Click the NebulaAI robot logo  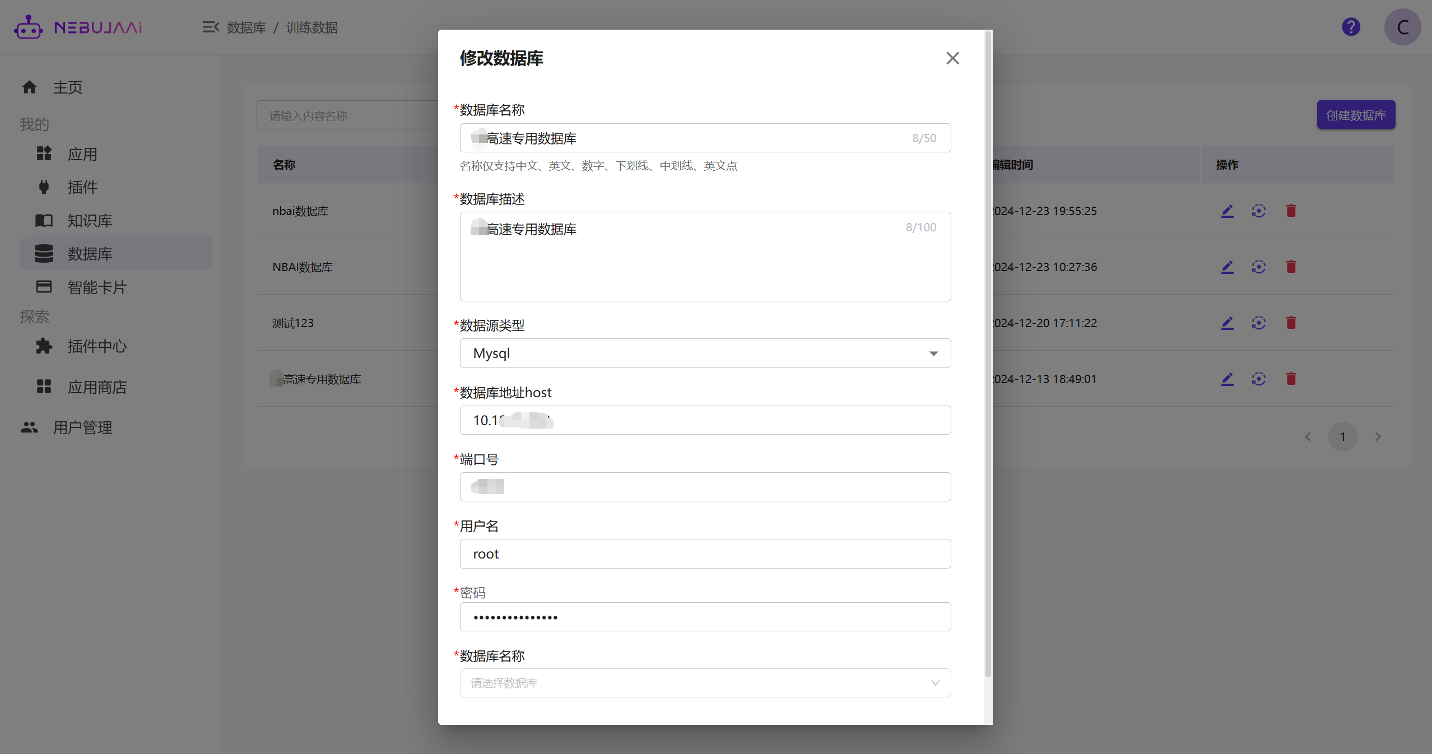pos(28,27)
